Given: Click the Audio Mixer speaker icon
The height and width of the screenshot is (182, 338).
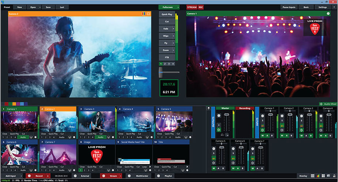Looking at the screenshot, I should point(322,104).
